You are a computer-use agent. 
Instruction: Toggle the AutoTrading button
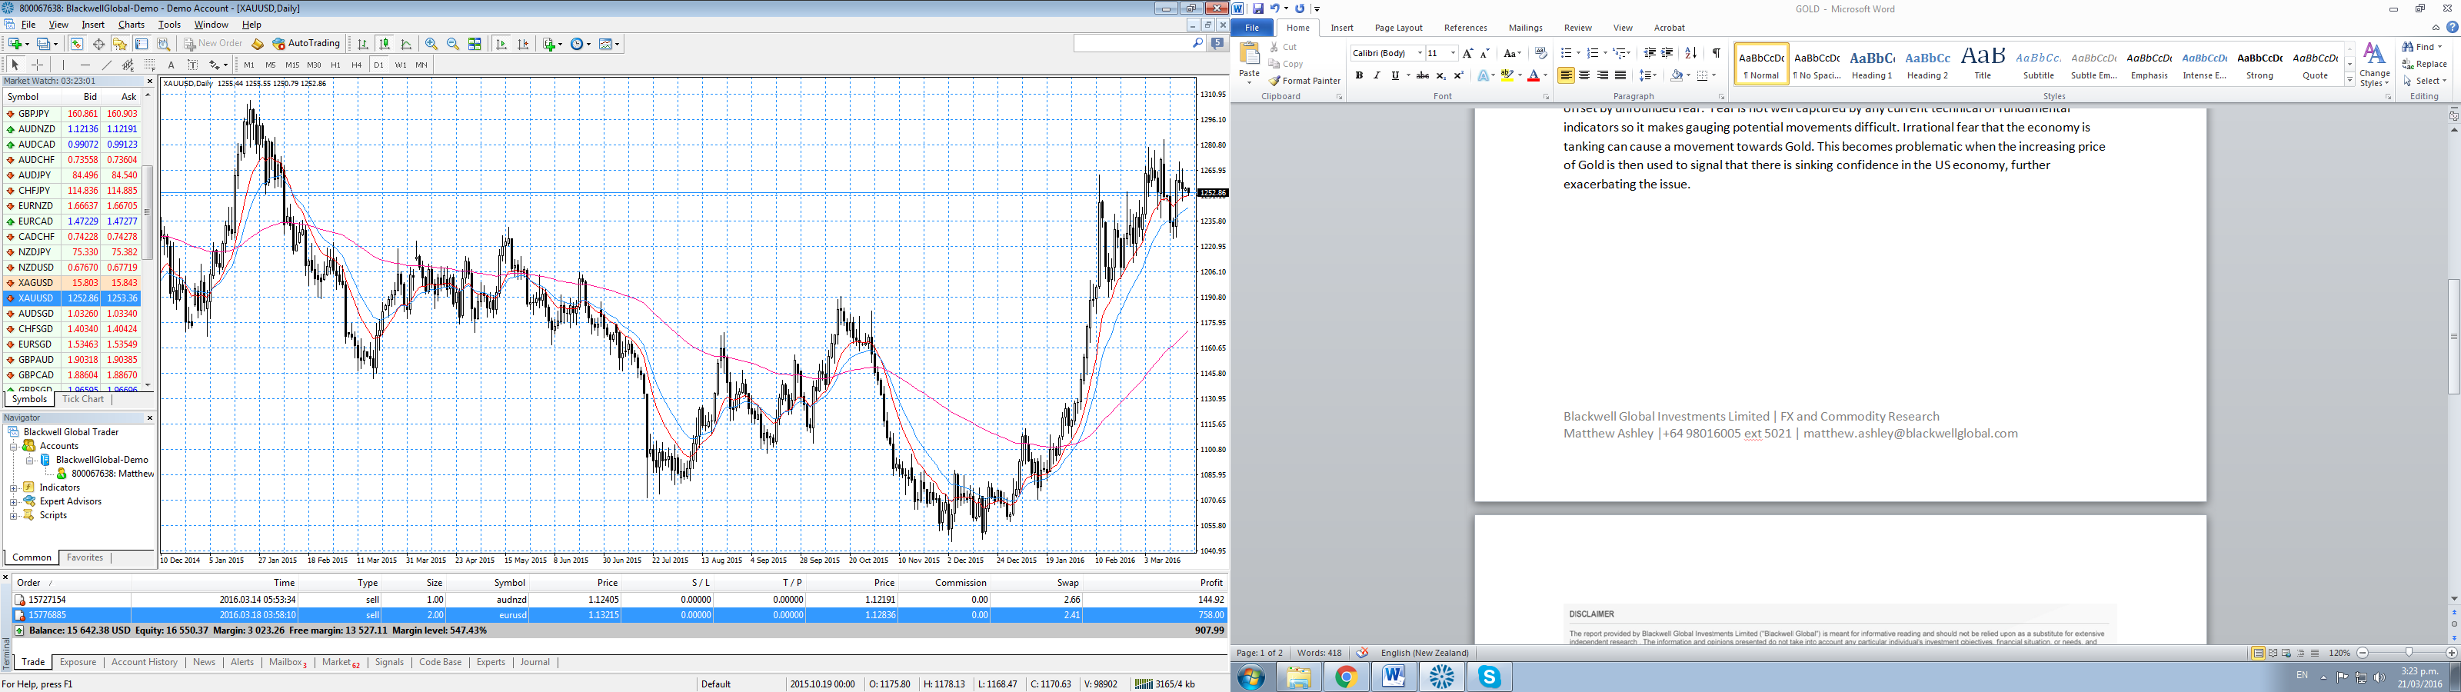[x=306, y=44]
